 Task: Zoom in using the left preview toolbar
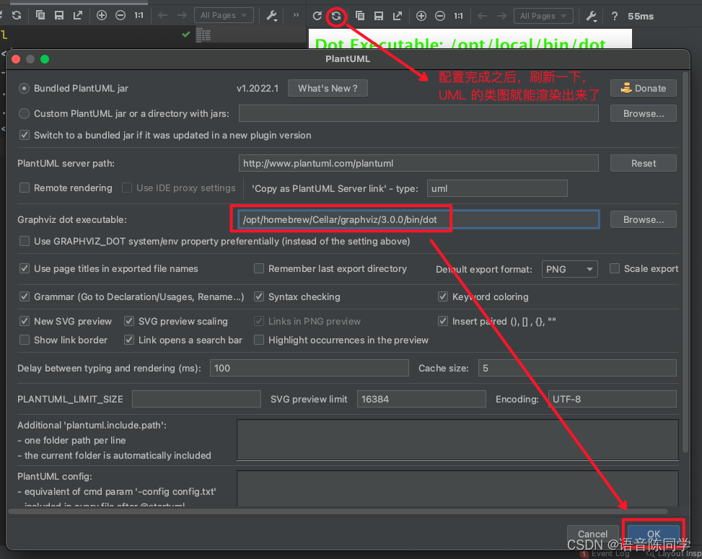[x=102, y=16]
